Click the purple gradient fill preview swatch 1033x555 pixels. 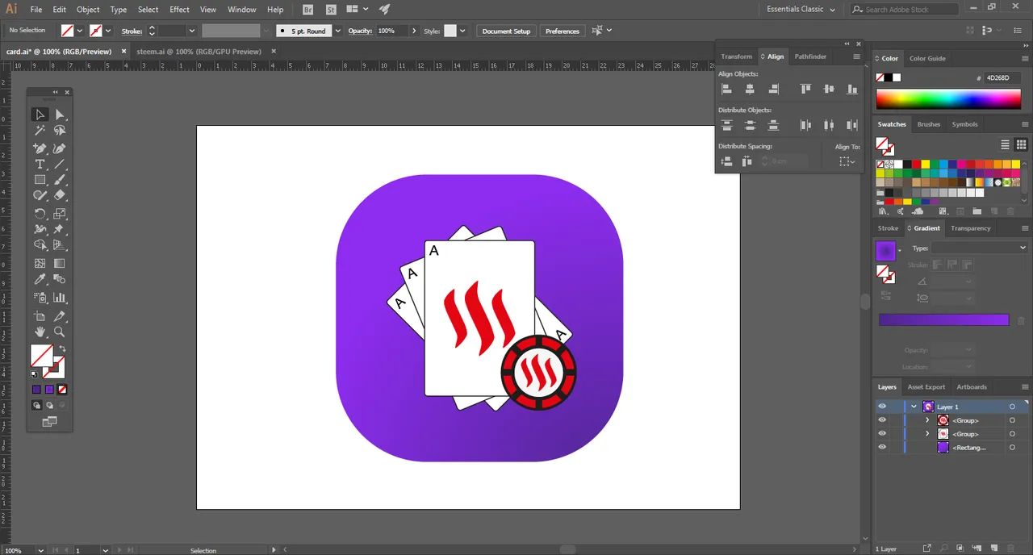pos(885,251)
